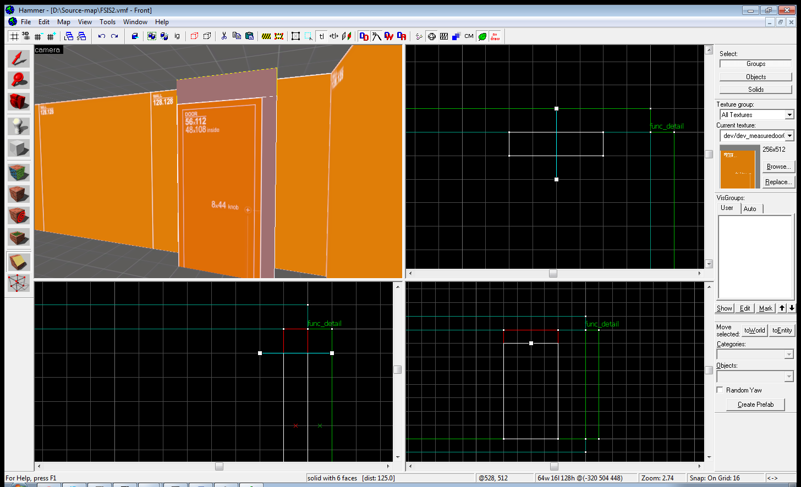Select the Apply Decals tool
This screenshot has height=487, width=801.
pos(19,215)
